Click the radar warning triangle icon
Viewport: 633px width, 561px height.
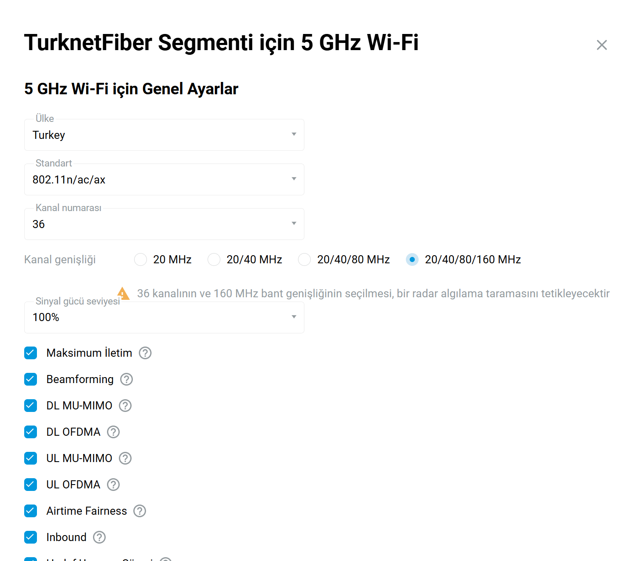(123, 293)
